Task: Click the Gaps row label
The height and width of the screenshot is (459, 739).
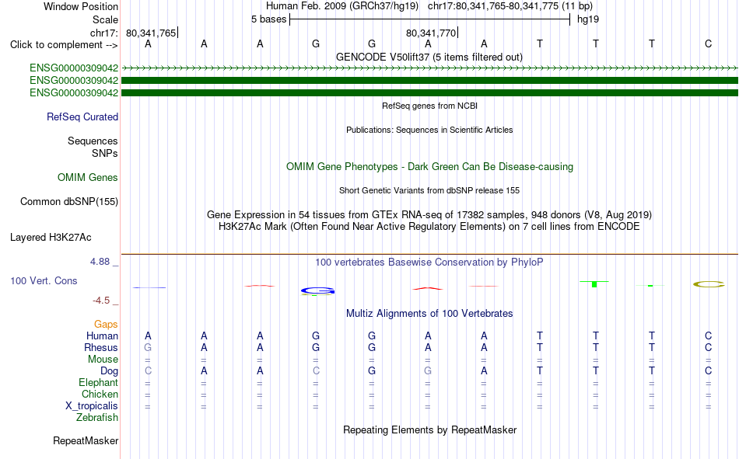Action: [106, 324]
